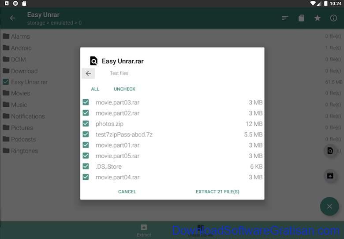The width and height of the screenshot is (344, 239).
Task: Tap the test7zipPass-abcd.7z file name
Action: click(x=124, y=134)
